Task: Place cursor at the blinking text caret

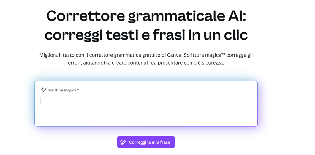Action: [x=41, y=101]
